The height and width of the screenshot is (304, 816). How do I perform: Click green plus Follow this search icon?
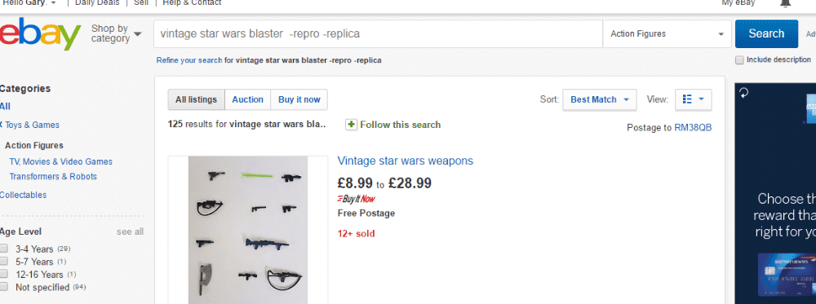click(351, 125)
